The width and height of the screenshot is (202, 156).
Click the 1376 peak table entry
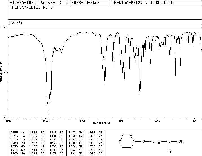(37, 153)
